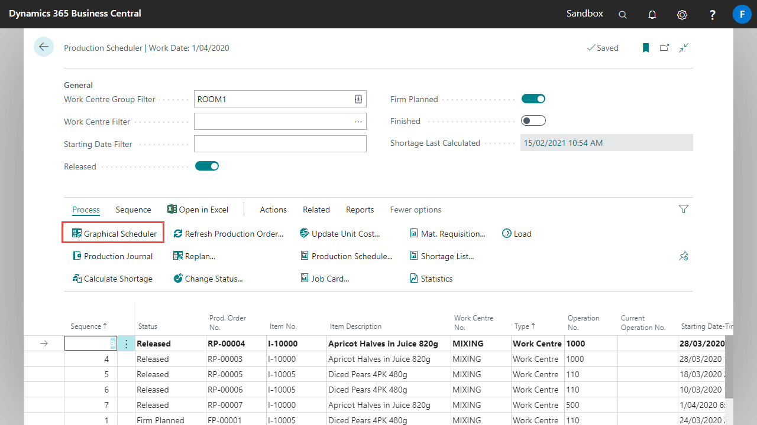Open the Related menu
The image size is (757, 425).
pyautogui.click(x=316, y=210)
